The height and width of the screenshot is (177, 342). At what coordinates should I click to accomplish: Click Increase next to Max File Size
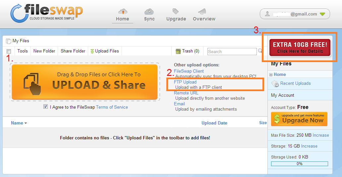[321, 135]
